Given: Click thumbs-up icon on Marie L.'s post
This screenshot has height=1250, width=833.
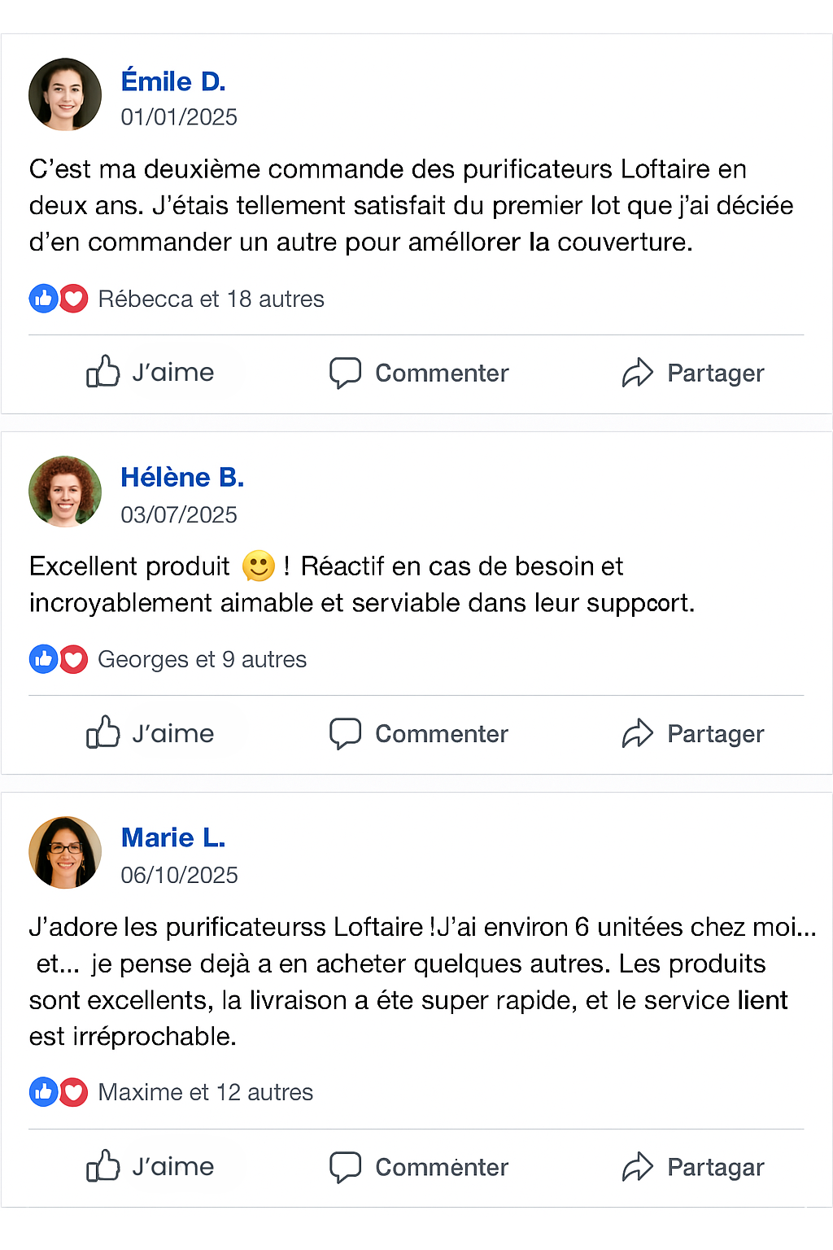Looking at the screenshot, I should [x=103, y=1165].
